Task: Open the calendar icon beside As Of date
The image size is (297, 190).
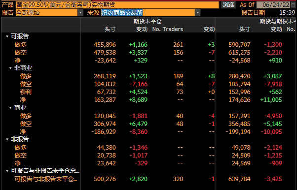Action: click(x=293, y=4)
